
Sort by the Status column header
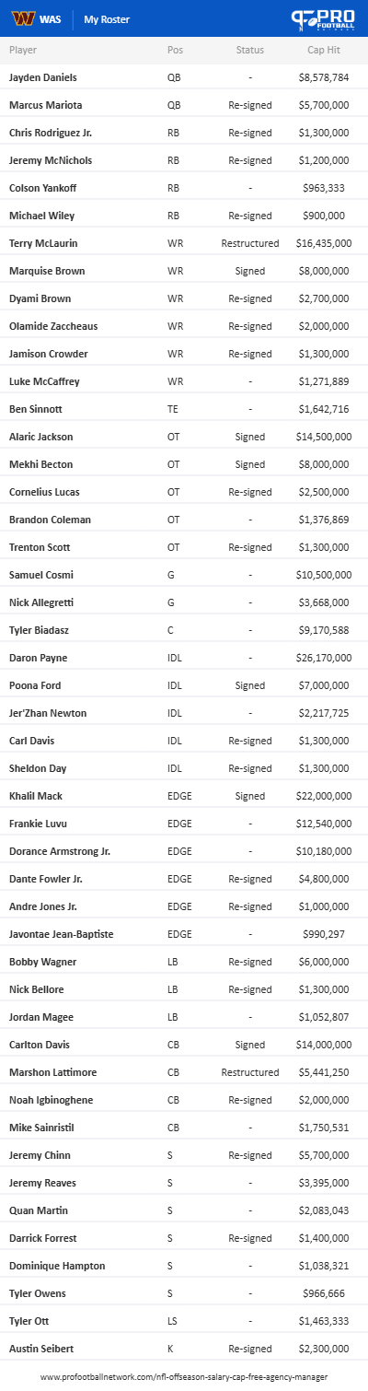tap(250, 50)
